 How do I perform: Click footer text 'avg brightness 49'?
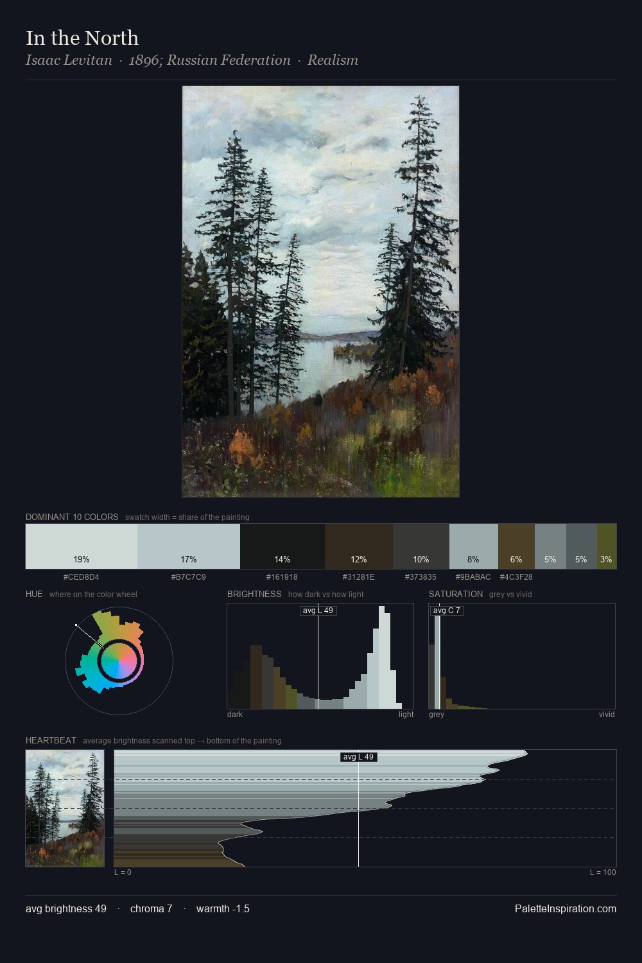[66, 908]
